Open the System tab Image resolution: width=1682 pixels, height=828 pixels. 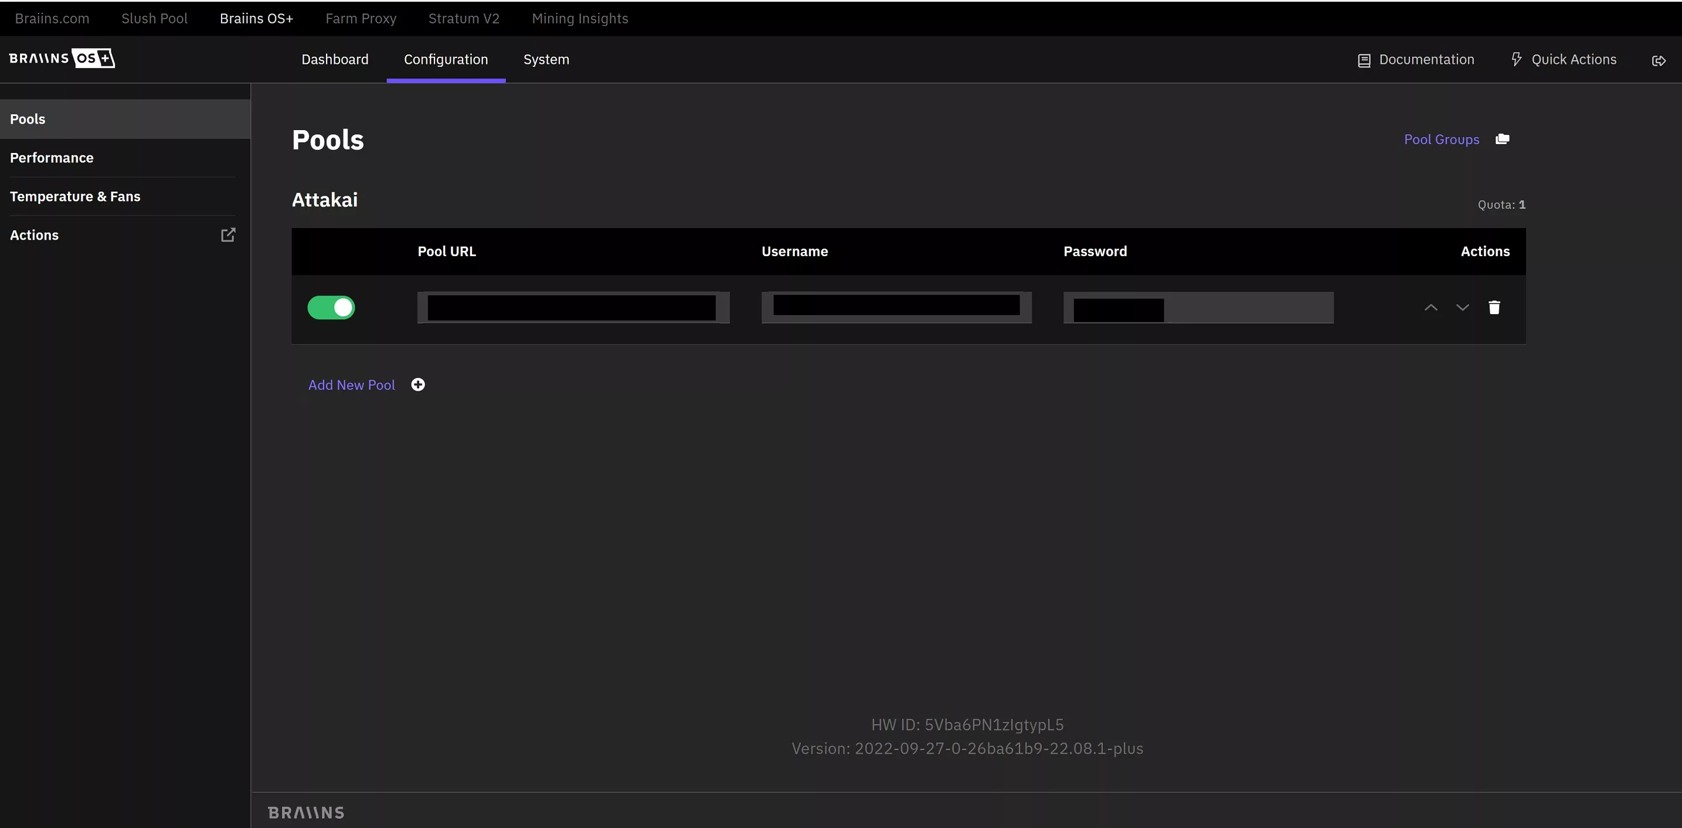546,59
